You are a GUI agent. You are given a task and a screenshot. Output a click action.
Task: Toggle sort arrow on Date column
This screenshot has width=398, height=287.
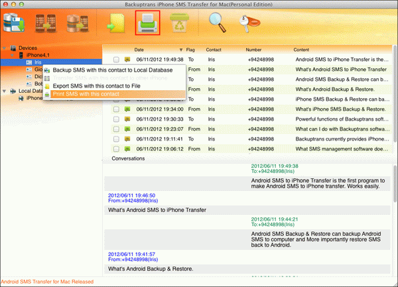180,50
